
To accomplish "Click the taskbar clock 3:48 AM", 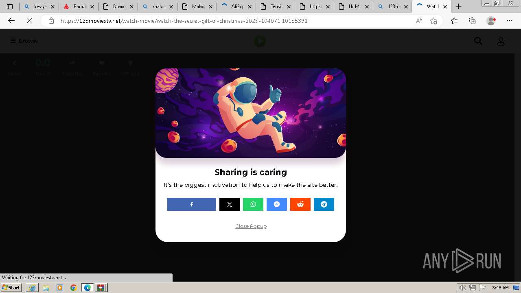I will (x=500, y=288).
